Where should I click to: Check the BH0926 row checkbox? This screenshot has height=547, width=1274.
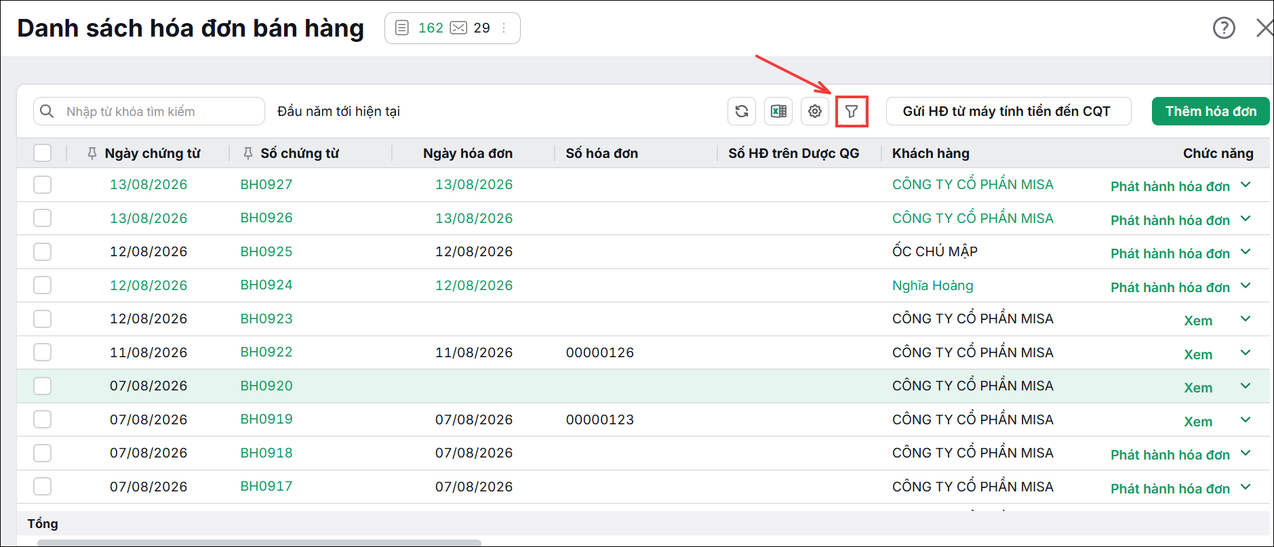pyautogui.click(x=43, y=218)
